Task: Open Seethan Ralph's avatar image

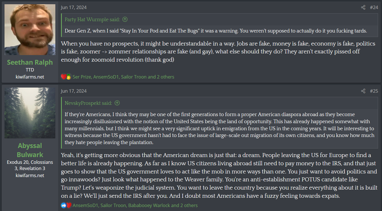Action: tap(30, 30)
